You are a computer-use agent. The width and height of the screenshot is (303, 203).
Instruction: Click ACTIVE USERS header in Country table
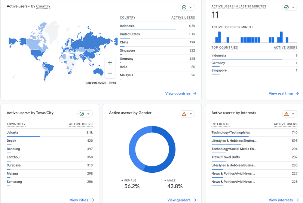click(x=183, y=18)
